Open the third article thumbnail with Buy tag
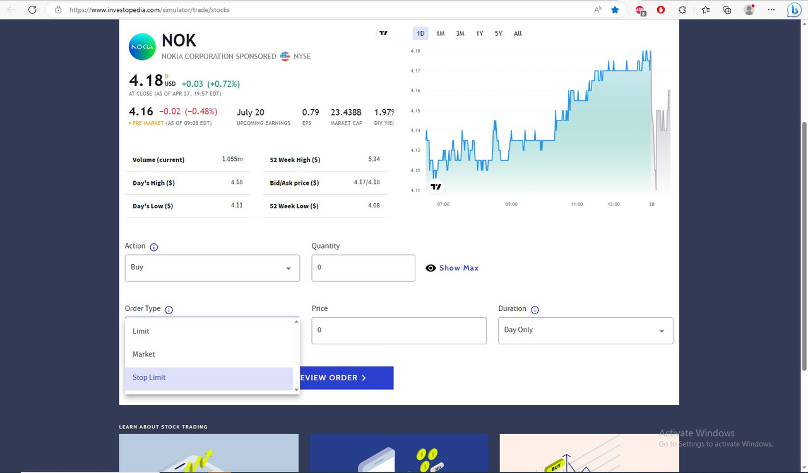This screenshot has width=808, height=473. [x=589, y=452]
